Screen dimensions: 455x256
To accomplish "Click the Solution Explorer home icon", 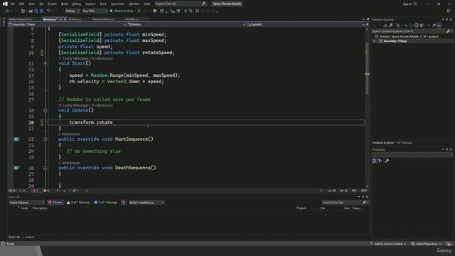I will pos(385,26).
